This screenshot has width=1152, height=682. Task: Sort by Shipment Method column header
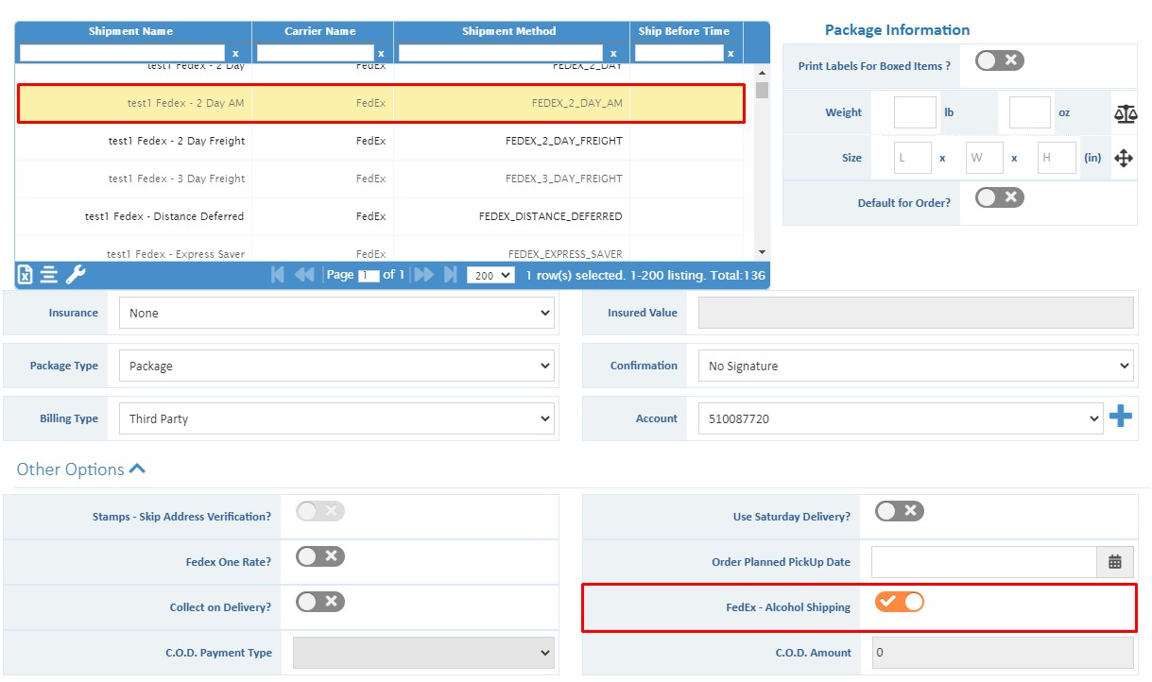click(x=508, y=31)
